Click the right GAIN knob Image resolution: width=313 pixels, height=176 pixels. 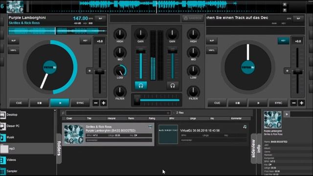point(172,34)
